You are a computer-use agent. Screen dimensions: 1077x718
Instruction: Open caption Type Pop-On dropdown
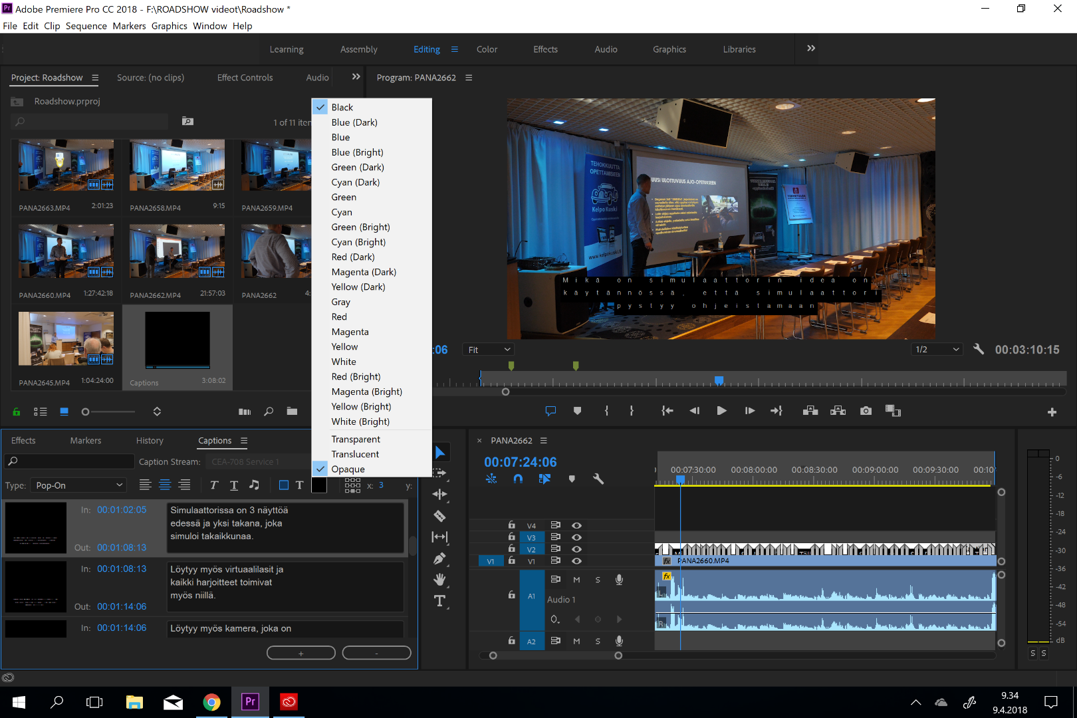tap(78, 485)
